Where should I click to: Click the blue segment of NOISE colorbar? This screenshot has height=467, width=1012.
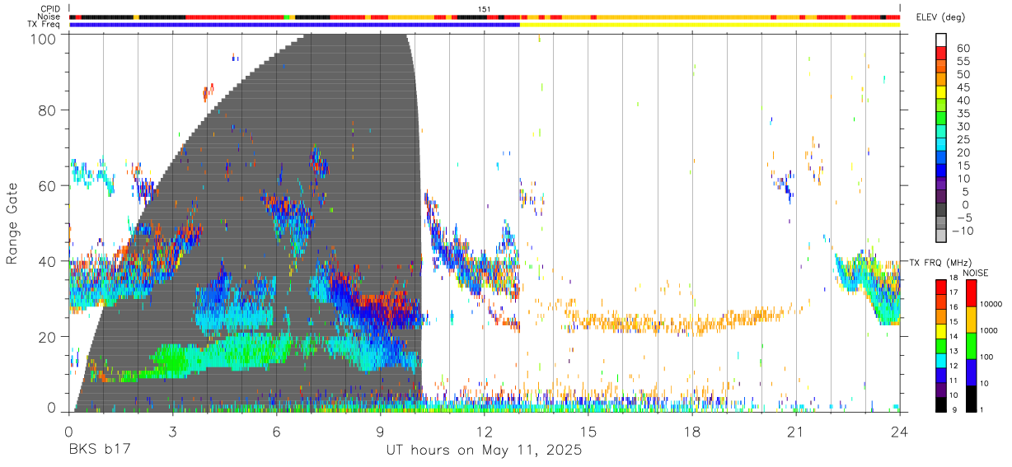(973, 371)
